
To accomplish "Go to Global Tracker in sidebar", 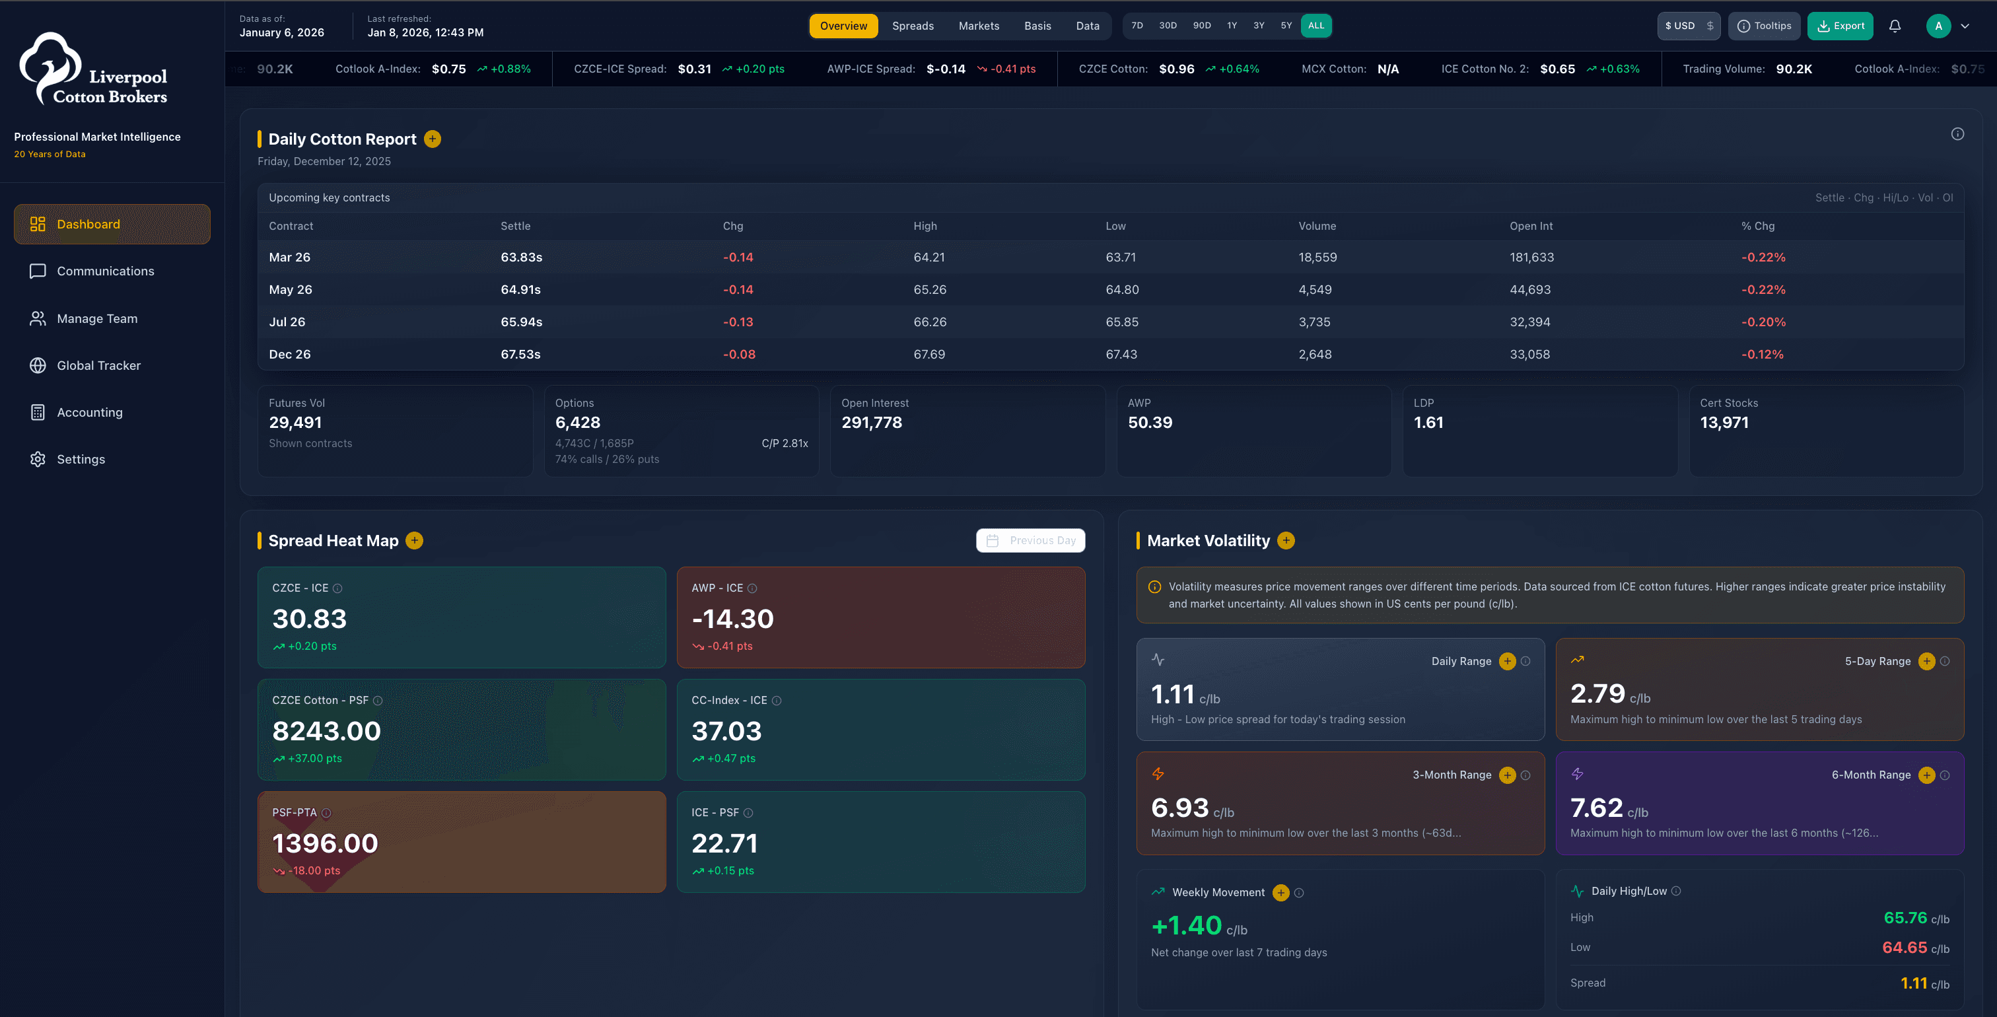I will click(112, 365).
